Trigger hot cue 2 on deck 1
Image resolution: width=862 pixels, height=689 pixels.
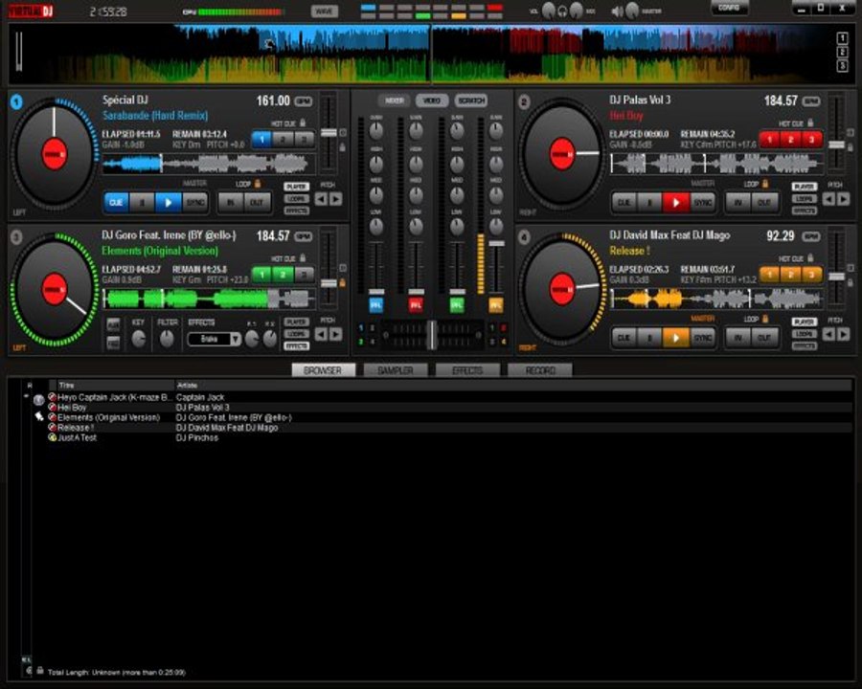(283, 140)
